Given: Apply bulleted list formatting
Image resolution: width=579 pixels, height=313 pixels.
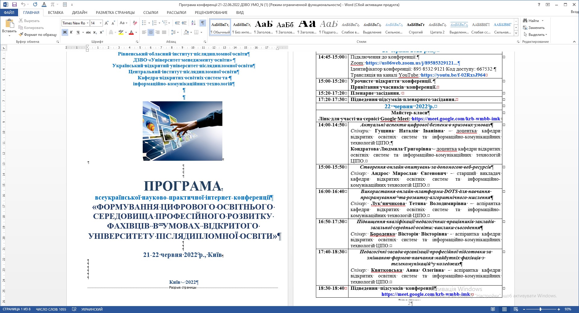Looking at the screenshot, I should (144, 23).
